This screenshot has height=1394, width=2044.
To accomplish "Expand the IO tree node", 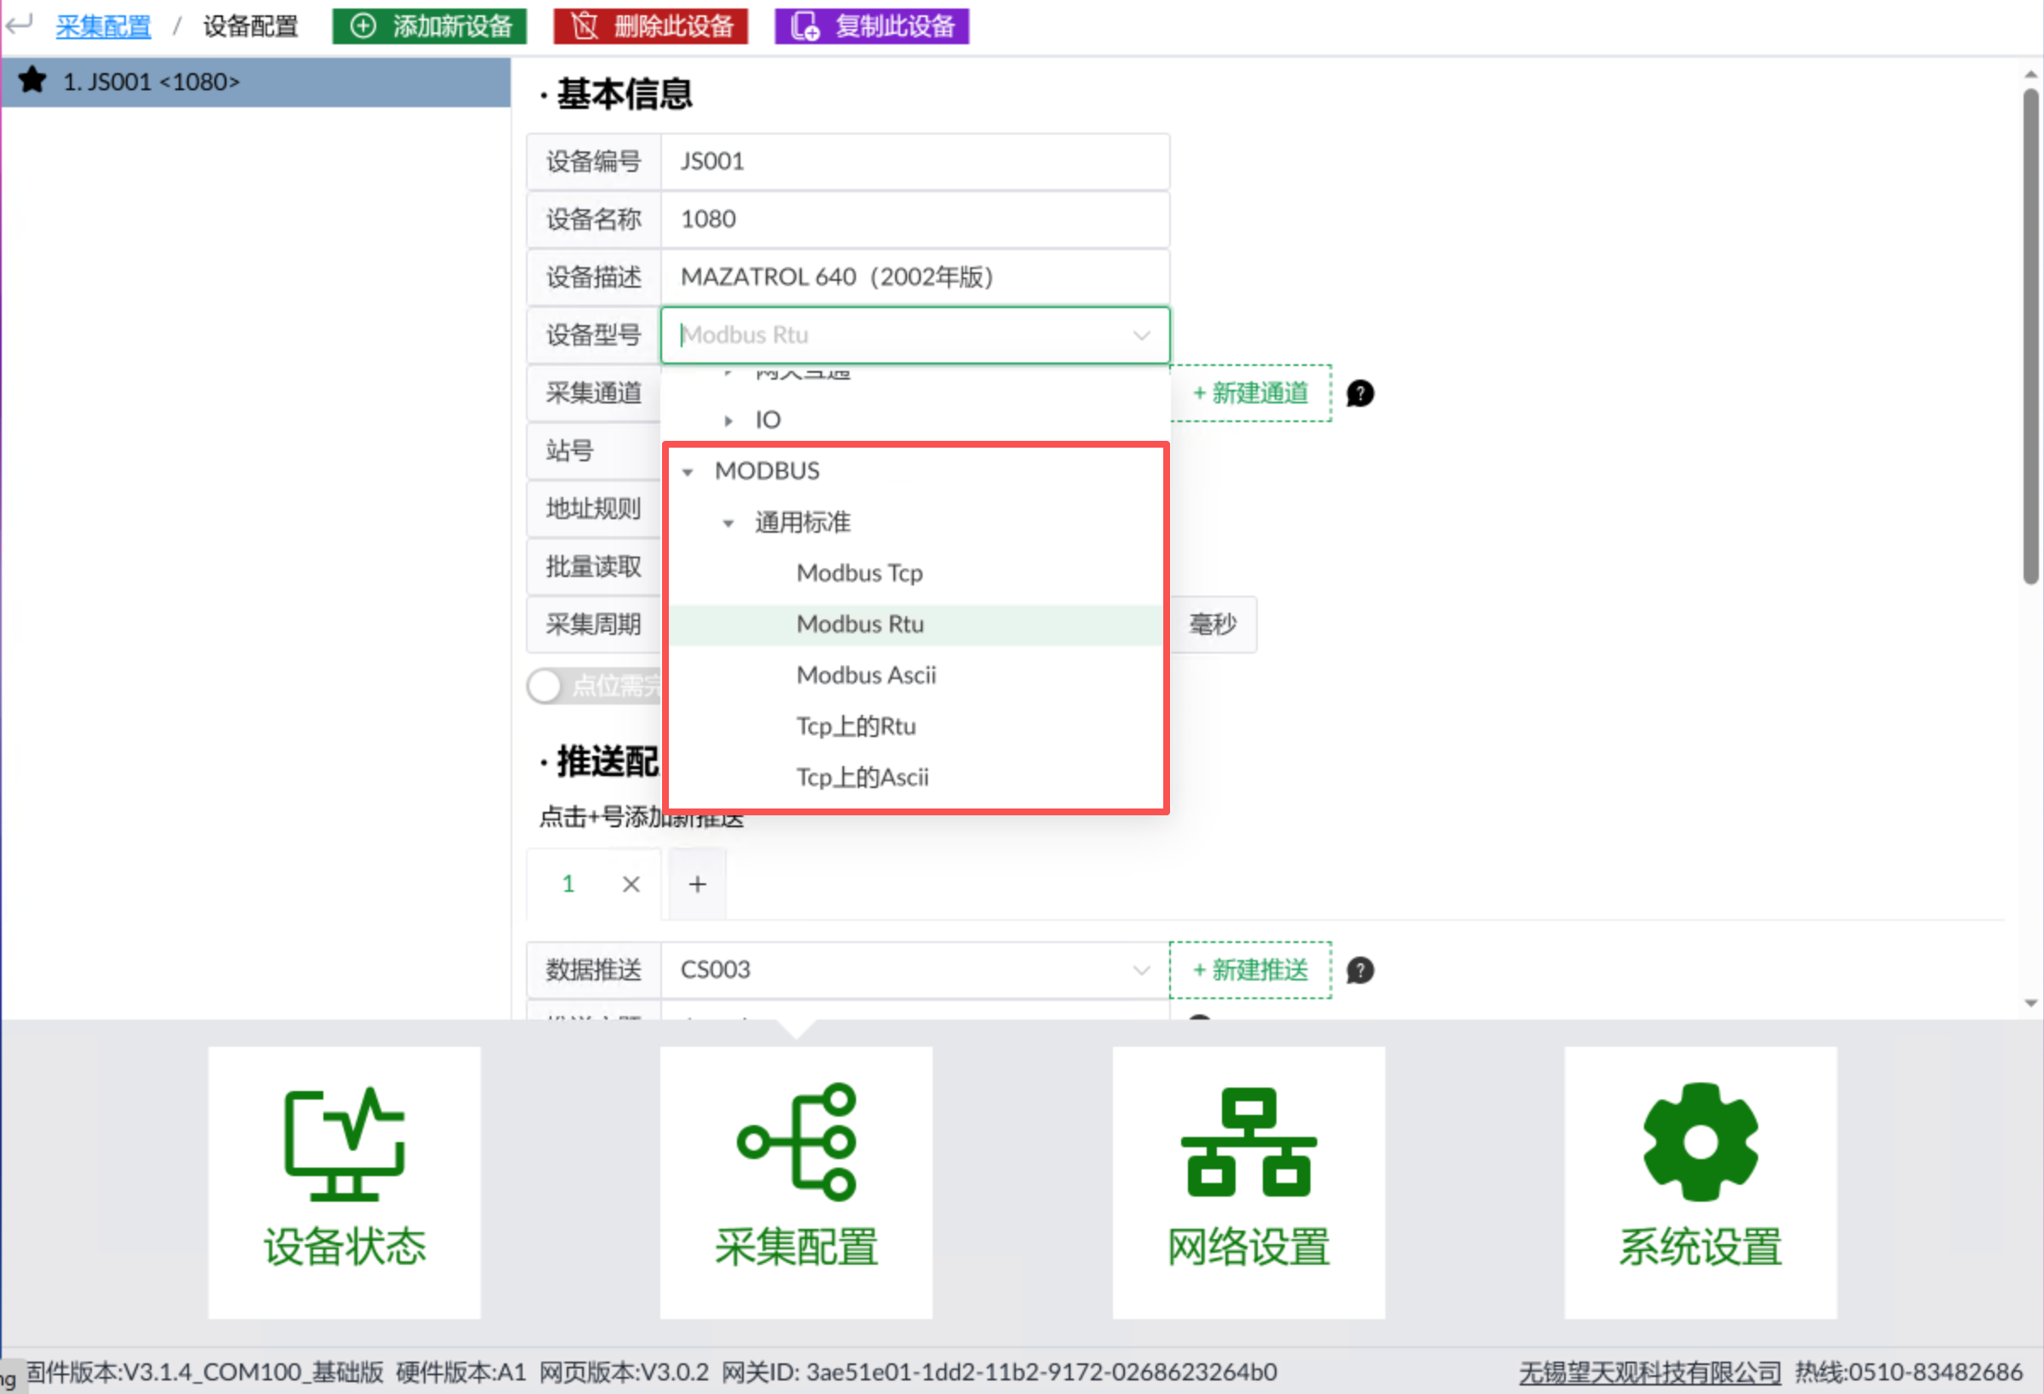I will point(728,420).
